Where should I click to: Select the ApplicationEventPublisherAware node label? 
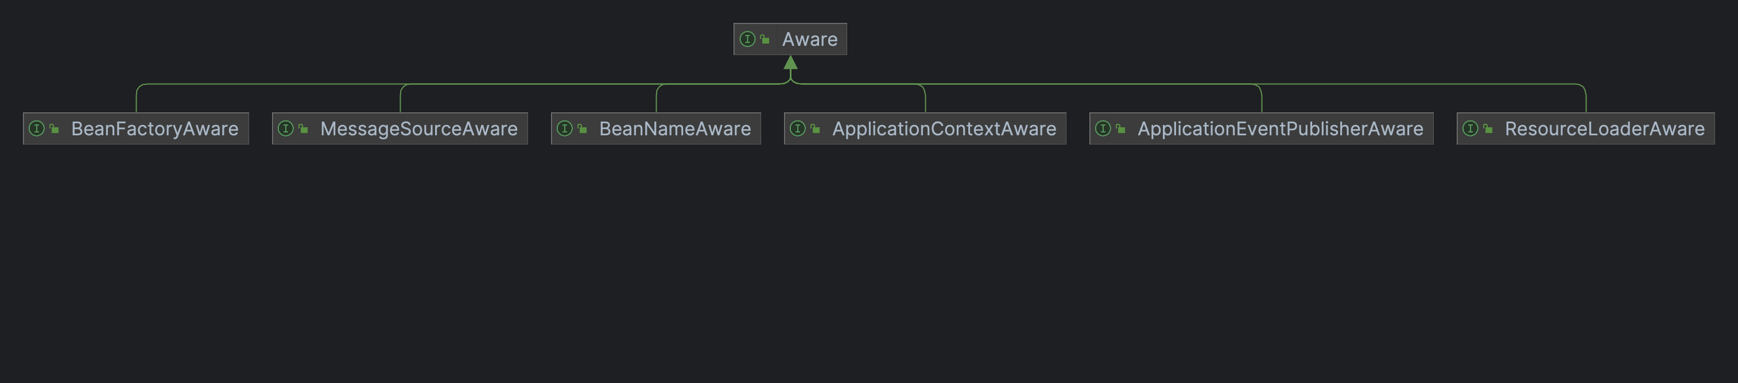click(1280, 128)
